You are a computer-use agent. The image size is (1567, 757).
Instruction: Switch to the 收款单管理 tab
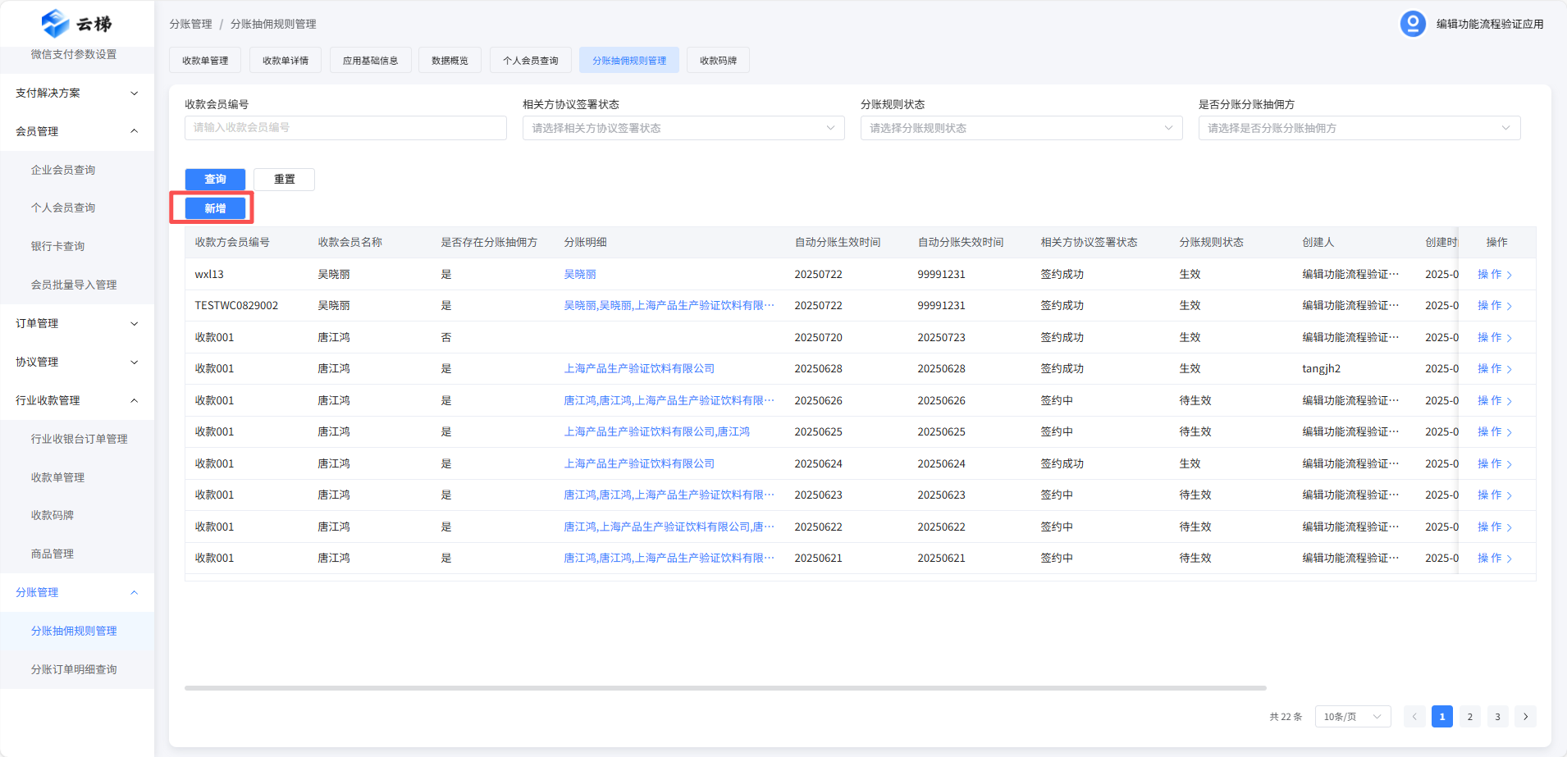205,61
